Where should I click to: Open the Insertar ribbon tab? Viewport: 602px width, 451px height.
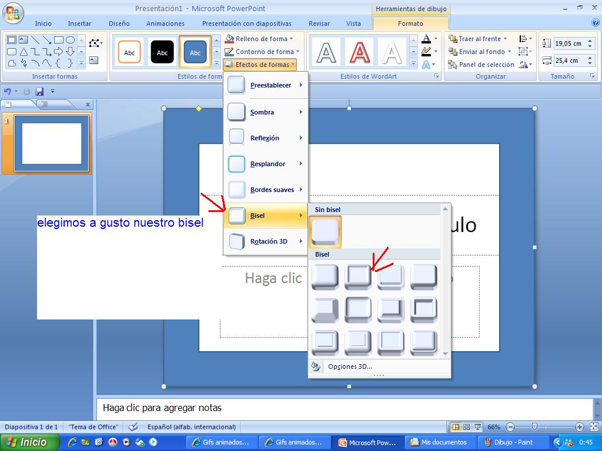click(x=79, y=23)
